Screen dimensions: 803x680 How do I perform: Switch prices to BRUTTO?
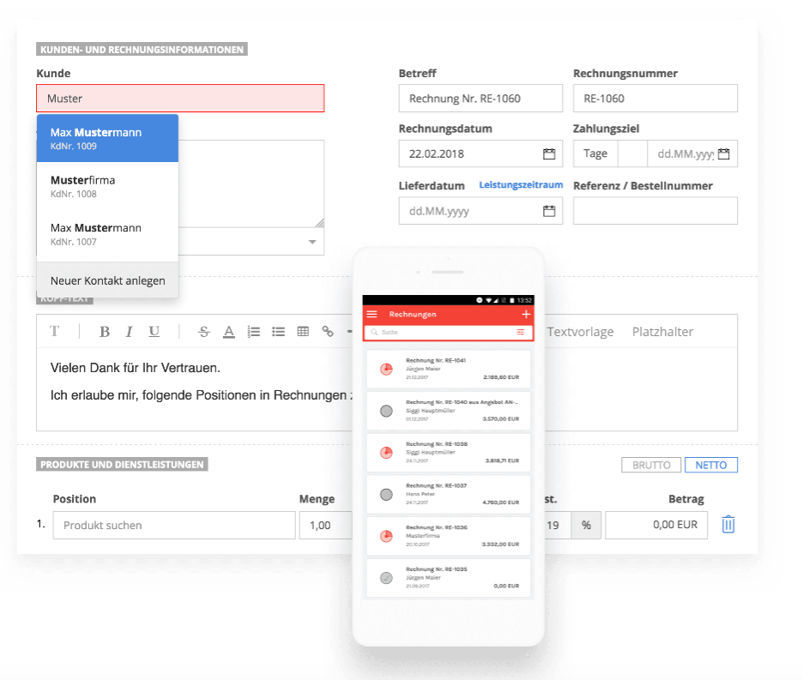(651, 465)
